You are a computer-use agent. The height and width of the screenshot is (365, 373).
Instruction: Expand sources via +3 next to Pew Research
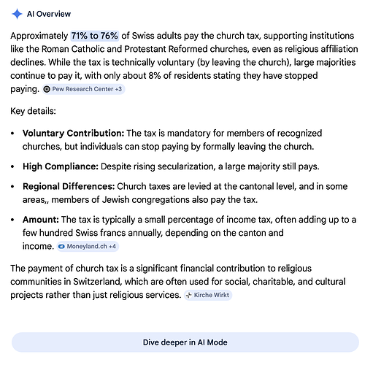(x=118, y=89)
